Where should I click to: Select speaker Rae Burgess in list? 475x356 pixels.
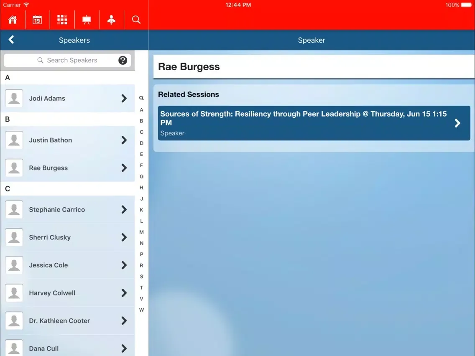coord(68,168)
